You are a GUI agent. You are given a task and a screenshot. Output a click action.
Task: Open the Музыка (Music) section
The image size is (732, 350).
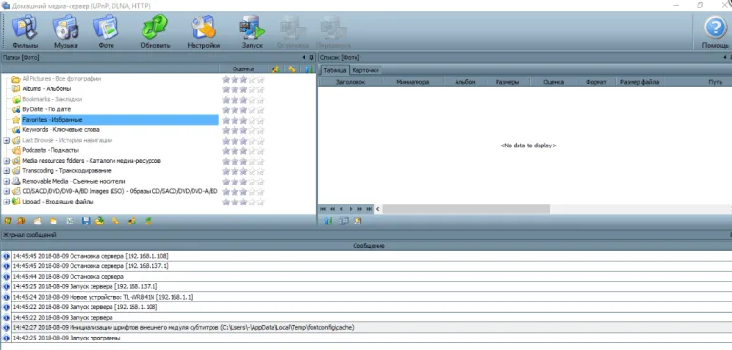(66, 31)
